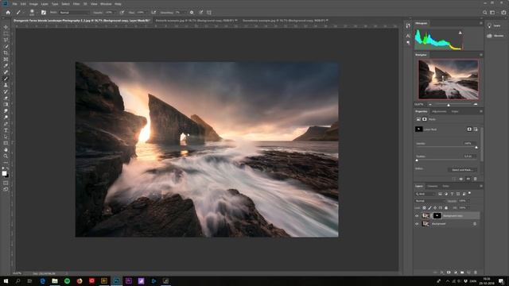509x286 pixels.
Task: Open Windows Start button on taskbar
Action: pos(6,281)
